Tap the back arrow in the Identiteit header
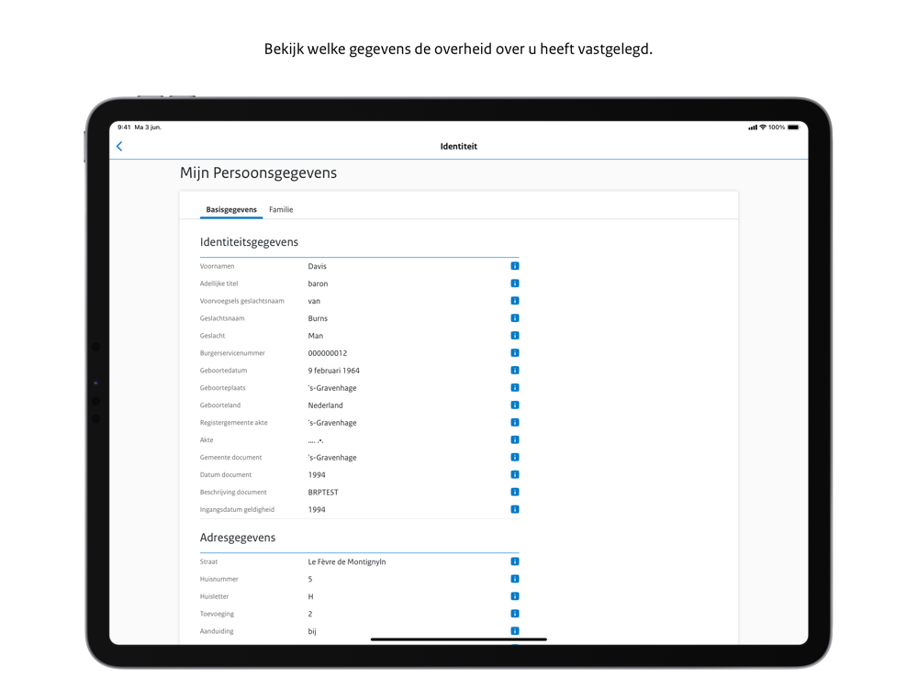This screenshot has width=918, height=688. [119, 146]
